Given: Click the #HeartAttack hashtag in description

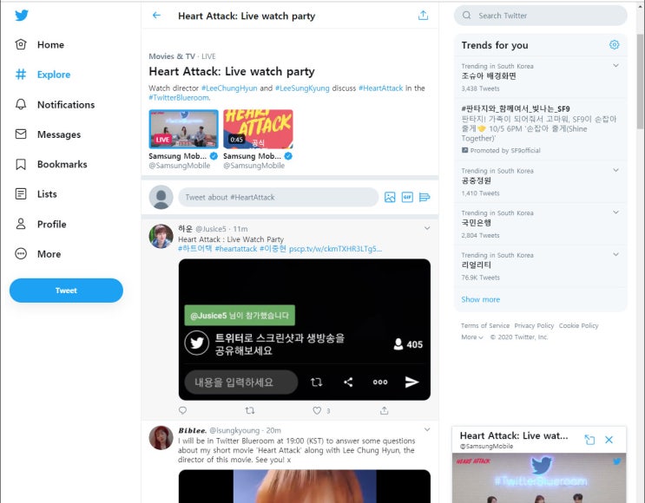Looking at the screenshot, I should click(381, 88).
